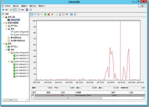Click the 最大 value field 55.381
149x107 pixels.
(x=111, y=88)
